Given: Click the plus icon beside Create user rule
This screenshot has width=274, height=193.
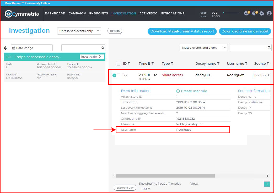Looking at the screenshot, I should pos(178,91).
